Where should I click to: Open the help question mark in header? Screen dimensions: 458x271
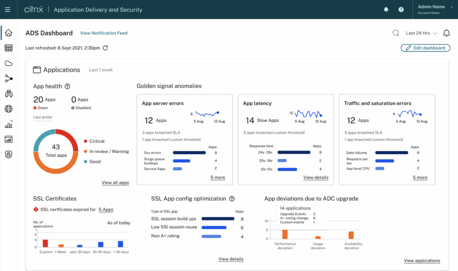[401, 9]
